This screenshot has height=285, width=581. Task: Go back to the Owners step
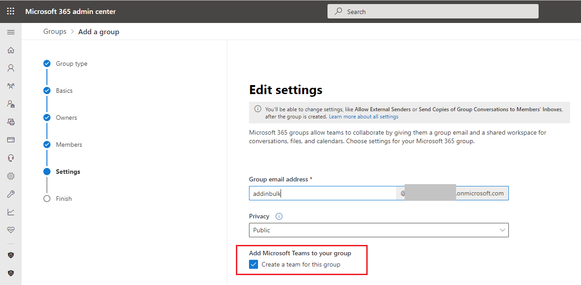60,118
